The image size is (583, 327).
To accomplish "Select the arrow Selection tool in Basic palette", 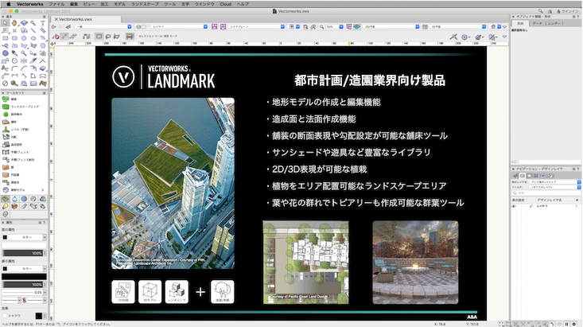I will tap(6, 23).
